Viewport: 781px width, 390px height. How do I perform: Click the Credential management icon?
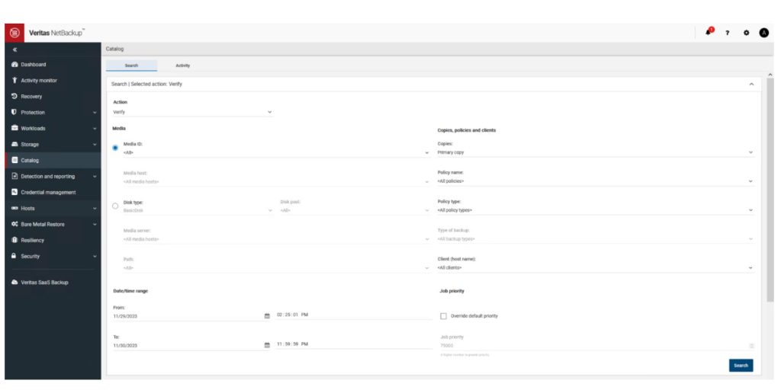tap(14, 192)
